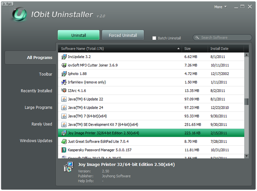Click the IObit brand label at top-left
Viewport: 257px width, 191px height.
[x=7, y=3]
